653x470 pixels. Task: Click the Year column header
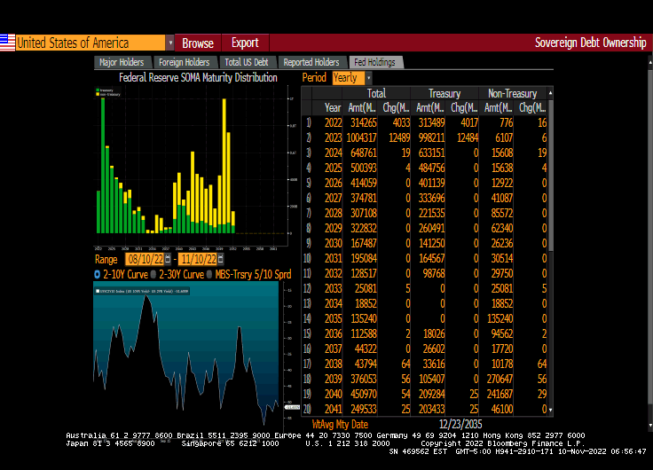click(x=333, y=107)
